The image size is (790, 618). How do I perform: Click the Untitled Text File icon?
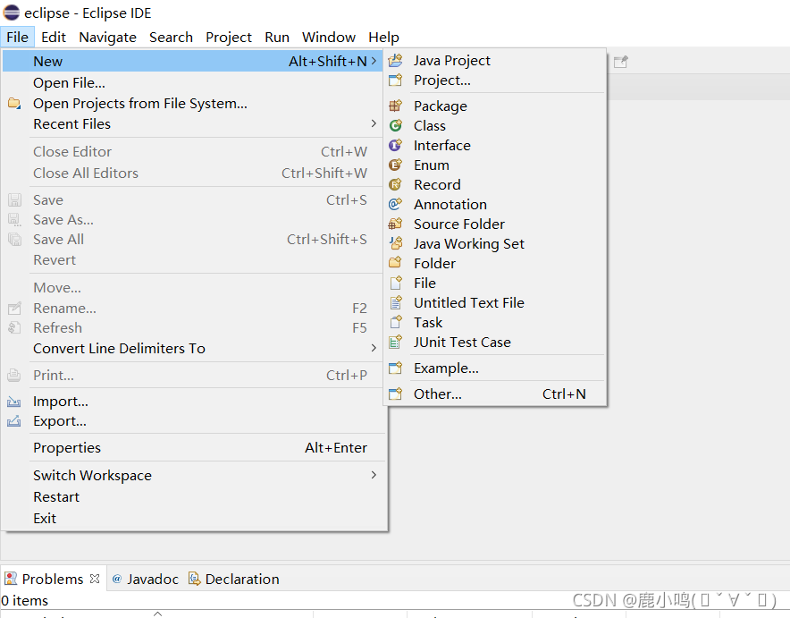tap(396, 302)
